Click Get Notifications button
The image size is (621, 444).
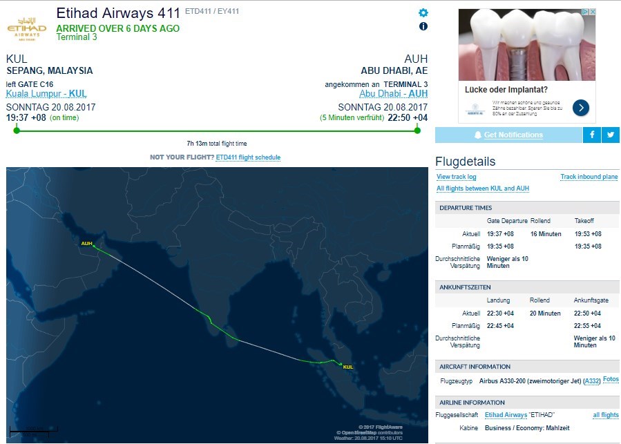pos(508,135)
